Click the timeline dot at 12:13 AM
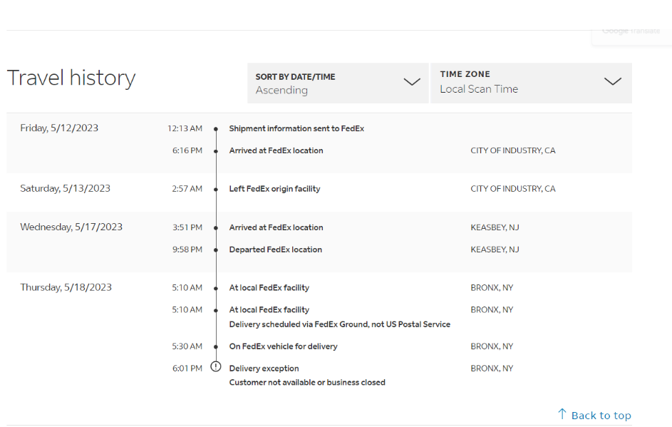This screenshot has height=427, width=672. click(x=216, y=129)
